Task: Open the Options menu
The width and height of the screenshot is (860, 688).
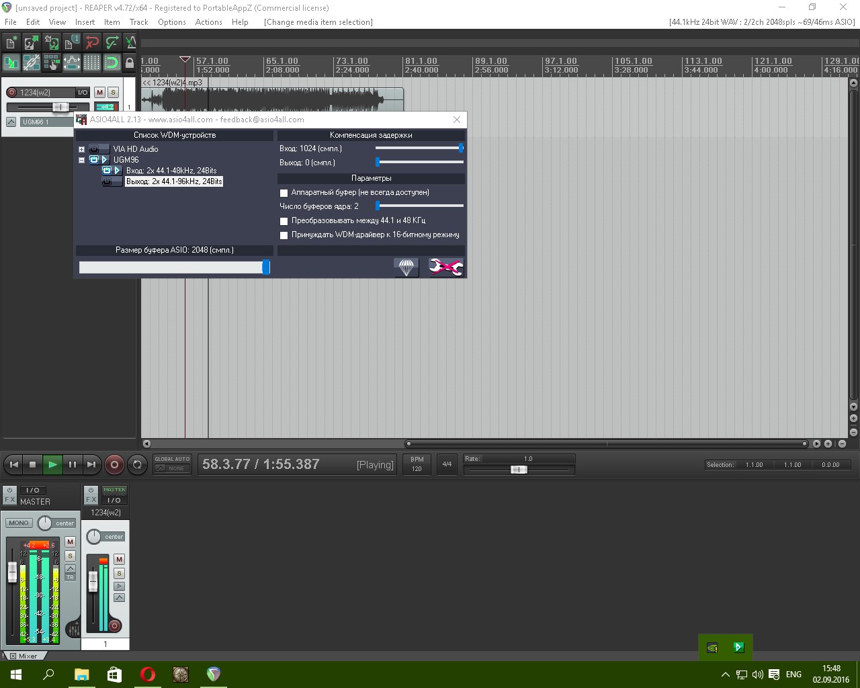Action: tap(172, 22)
